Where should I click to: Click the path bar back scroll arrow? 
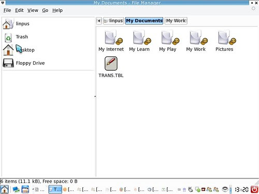pyautogui.click(x=99, y=21)
